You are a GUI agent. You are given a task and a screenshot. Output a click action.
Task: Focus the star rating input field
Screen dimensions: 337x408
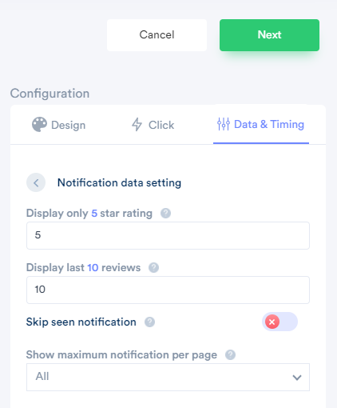[168, 235]
